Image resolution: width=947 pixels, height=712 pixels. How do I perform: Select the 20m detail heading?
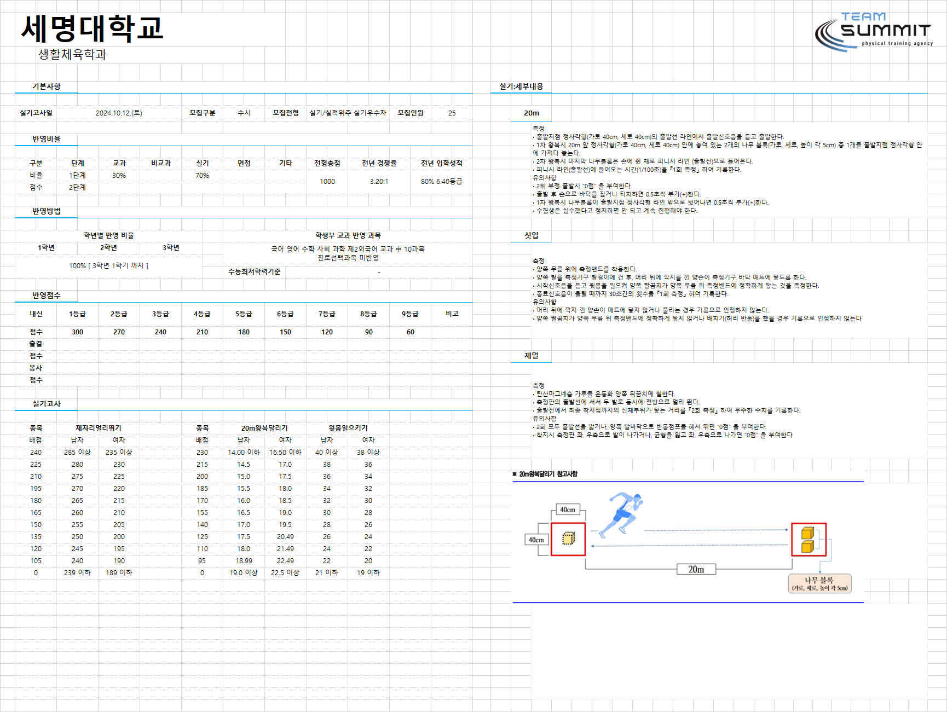pyautogui.click(x=531, y=113)
